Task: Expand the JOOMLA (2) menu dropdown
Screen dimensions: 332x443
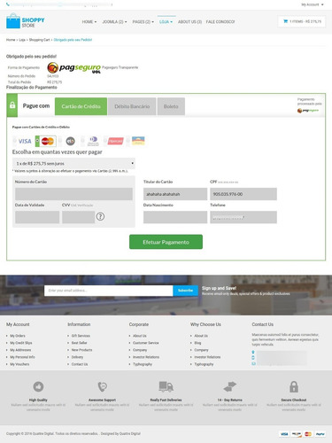Action: pos(114,22)
